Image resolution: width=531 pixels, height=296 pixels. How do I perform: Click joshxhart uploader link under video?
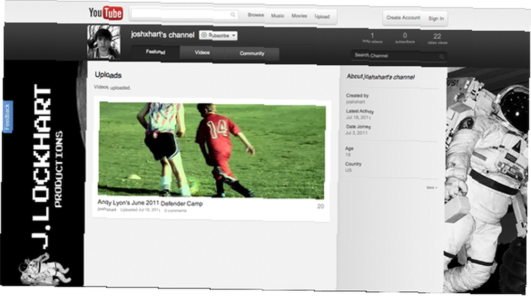tap(107, 210)
